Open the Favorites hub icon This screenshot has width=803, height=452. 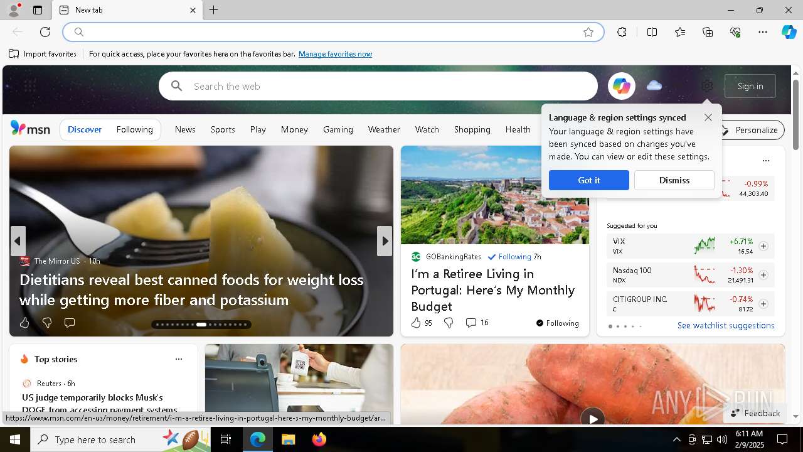click(680, 32)
